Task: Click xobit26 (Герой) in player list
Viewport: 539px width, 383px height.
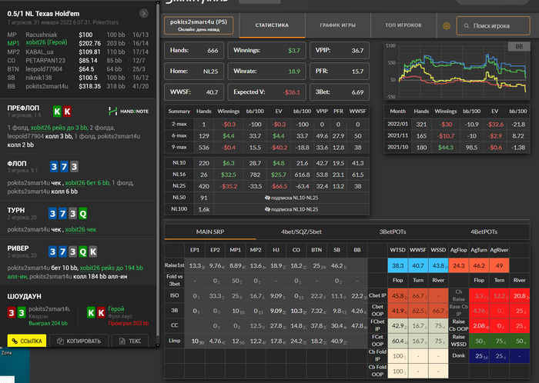Action: click(46, 42)
